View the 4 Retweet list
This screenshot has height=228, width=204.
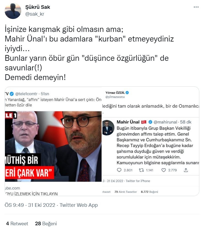[x=17, y=224]
